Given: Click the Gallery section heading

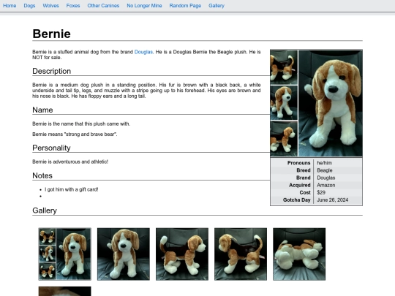Looking at the screenshot, I should (x=45, y=210).
